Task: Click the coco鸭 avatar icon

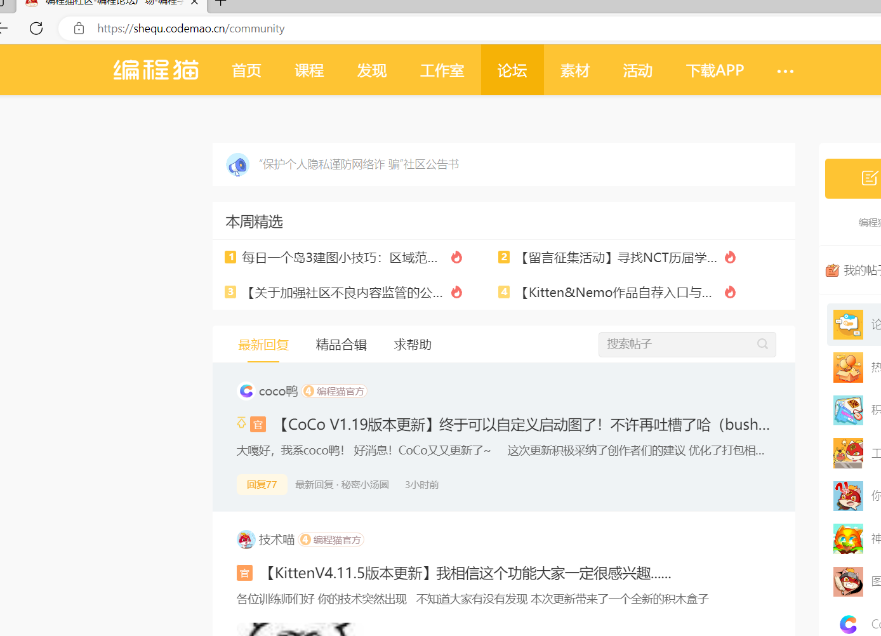Action: [246, 391]
